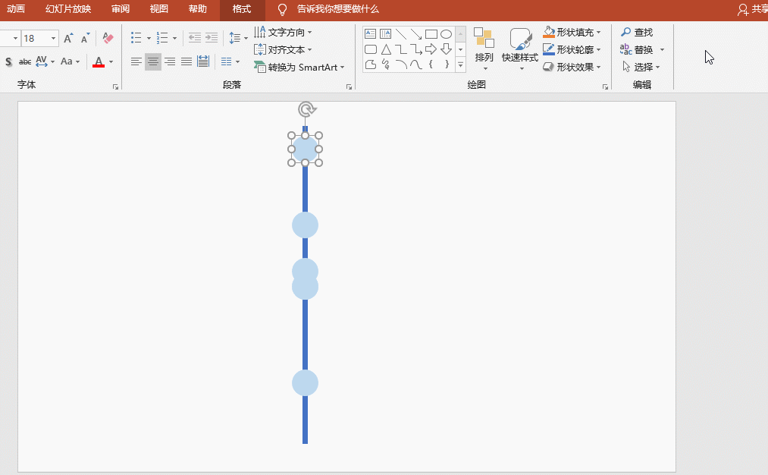The width and height of the screenshot is (768, 475).
Task: Select the triangle shape
Action: pyautogui.click(x=386, y=49)
